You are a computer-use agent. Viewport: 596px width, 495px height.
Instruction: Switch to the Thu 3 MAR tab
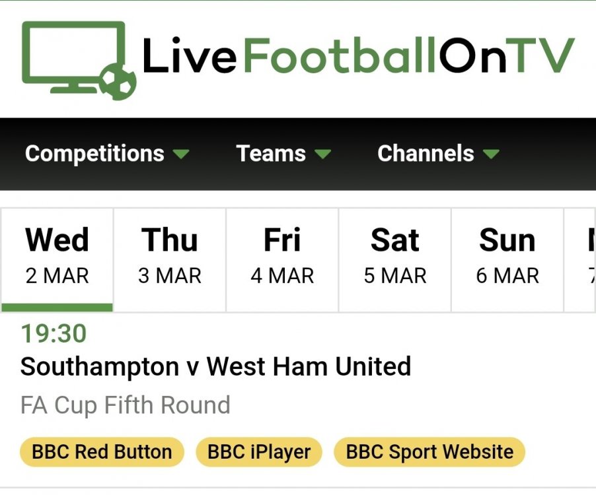(170, 257)
